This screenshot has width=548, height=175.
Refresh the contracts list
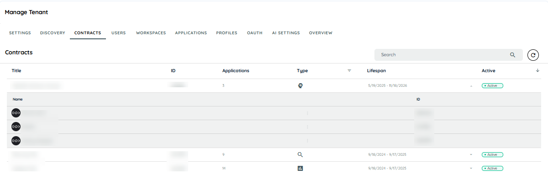(533, 55)
